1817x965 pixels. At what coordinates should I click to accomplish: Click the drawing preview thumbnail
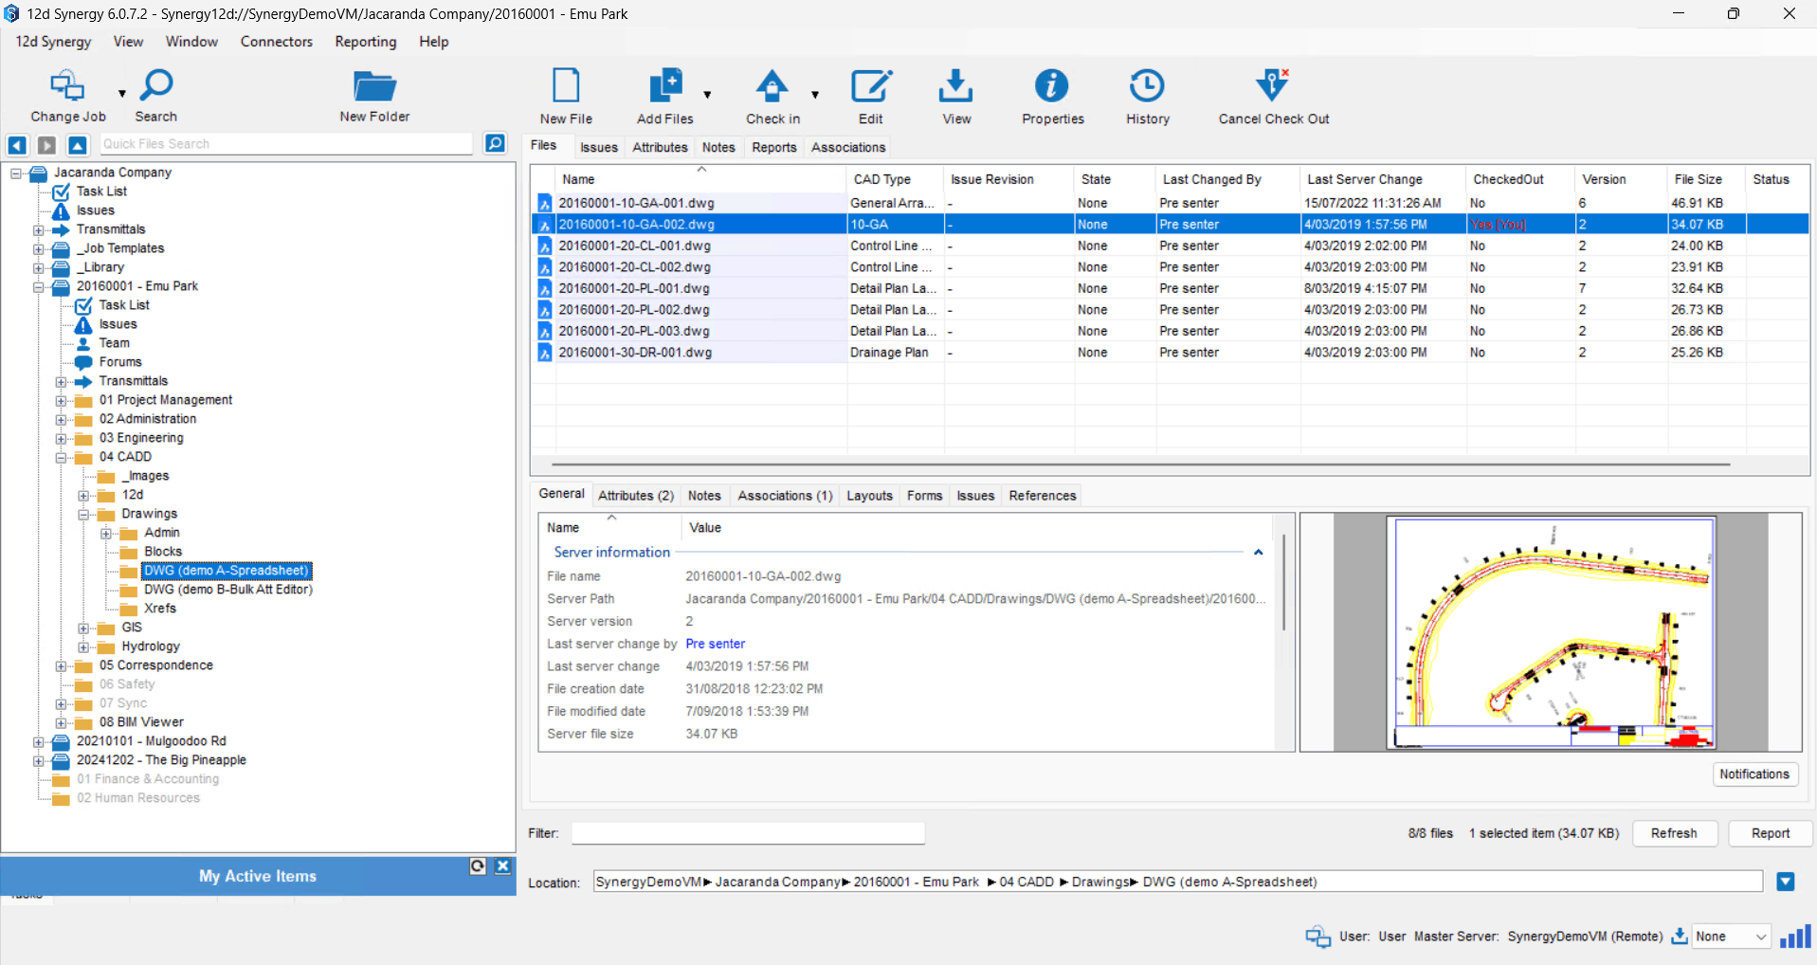click(x=1551, y=632)
